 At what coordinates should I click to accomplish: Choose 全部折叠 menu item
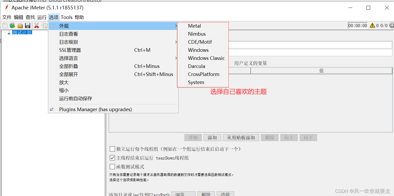pyautogui.click(x=113, y=66)
